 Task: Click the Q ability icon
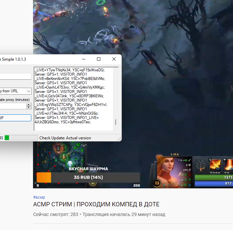(x=215, y=165)
